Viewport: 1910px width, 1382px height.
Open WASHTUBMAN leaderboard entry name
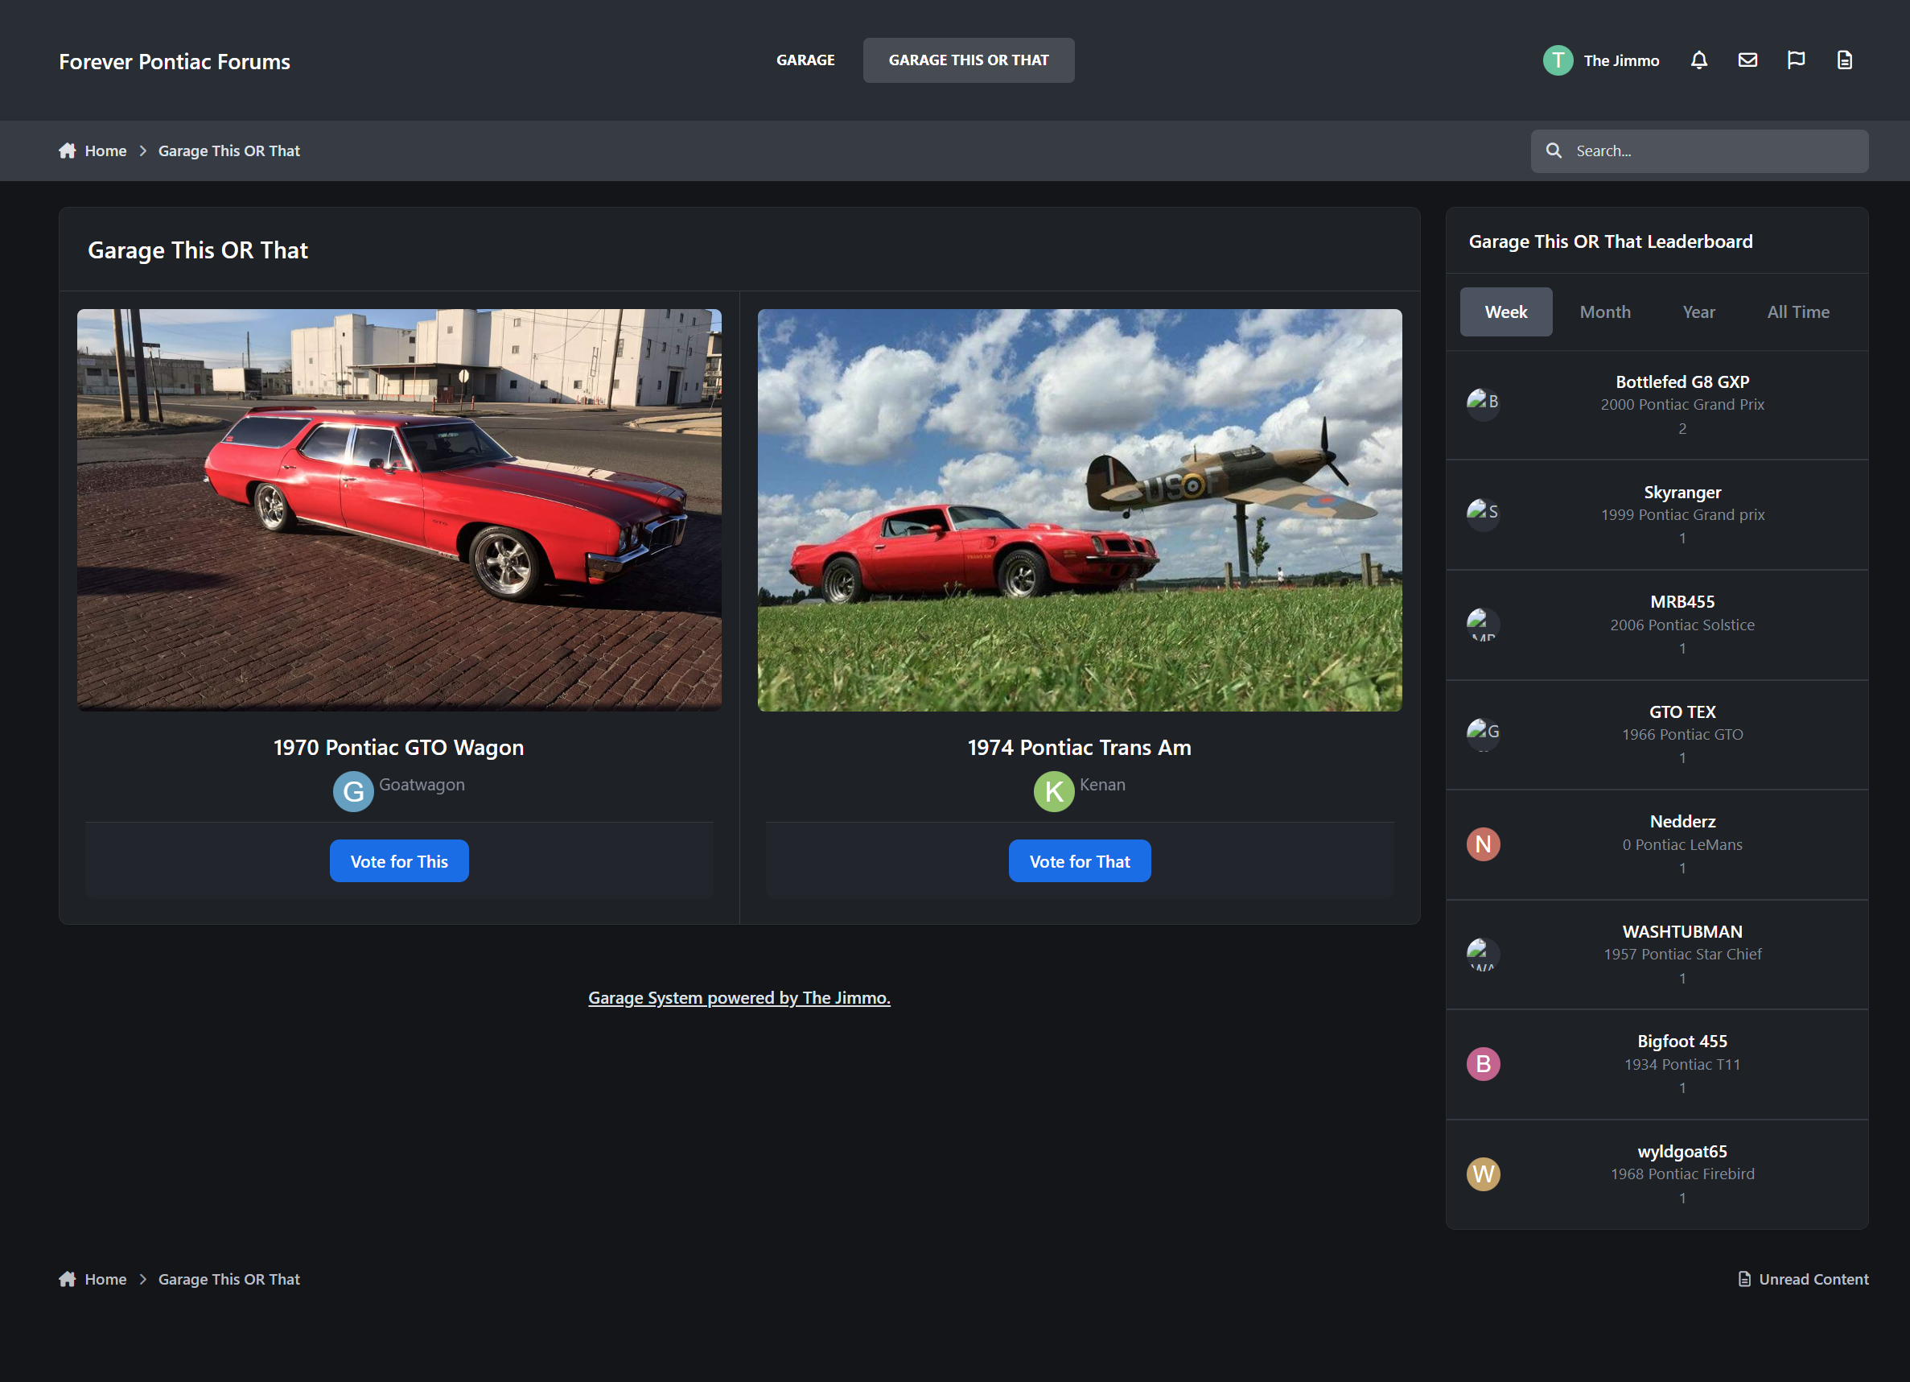(x=1682, y=932)
